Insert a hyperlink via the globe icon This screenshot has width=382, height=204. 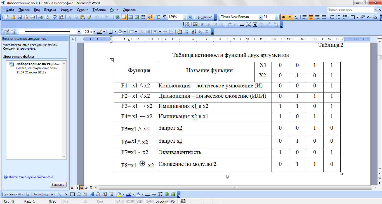[117, 17]
